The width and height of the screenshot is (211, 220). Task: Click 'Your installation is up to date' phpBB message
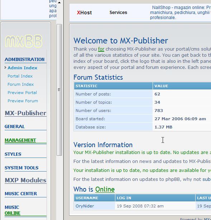tap(142, 170)
